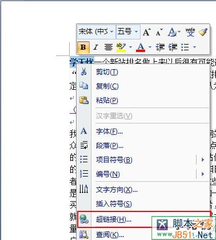
Task: Open the font size box 五号
Action: [128, 31]
